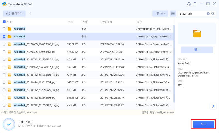Click image icon of KakaoTalk_20190712_232343702.jpg
Screen dimensions: 219x133
(10, 97)
